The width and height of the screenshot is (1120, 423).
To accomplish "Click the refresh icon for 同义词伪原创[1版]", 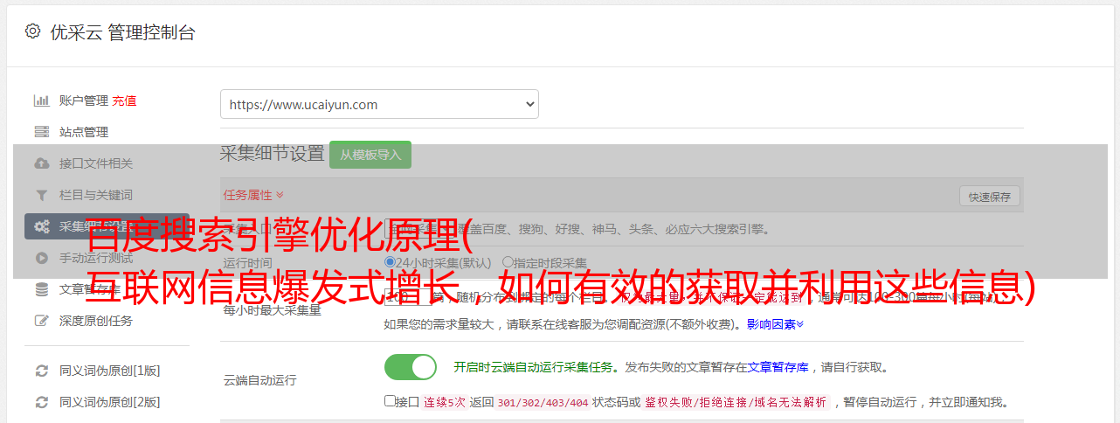I will 41,371.
